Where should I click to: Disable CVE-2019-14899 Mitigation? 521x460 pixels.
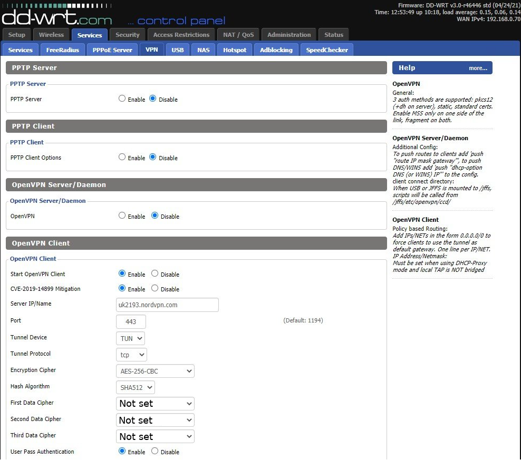point(155,288)
